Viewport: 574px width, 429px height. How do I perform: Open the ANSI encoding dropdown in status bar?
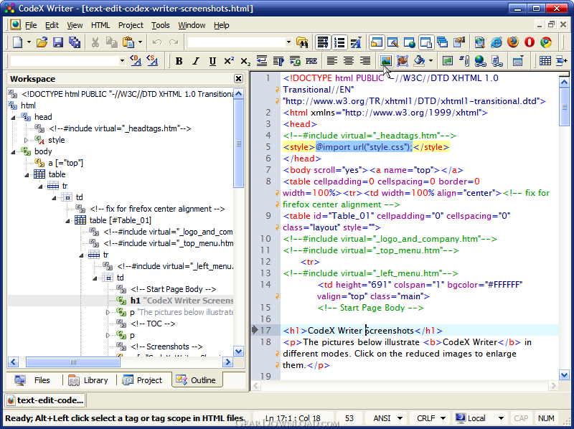[400, 418]
